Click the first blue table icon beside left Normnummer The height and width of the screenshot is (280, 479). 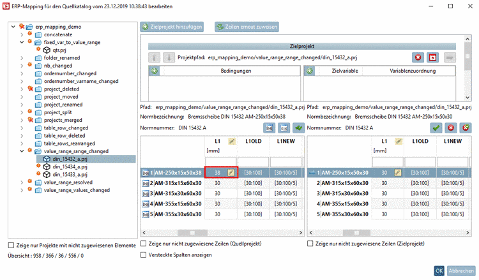[x=269, y=128]
